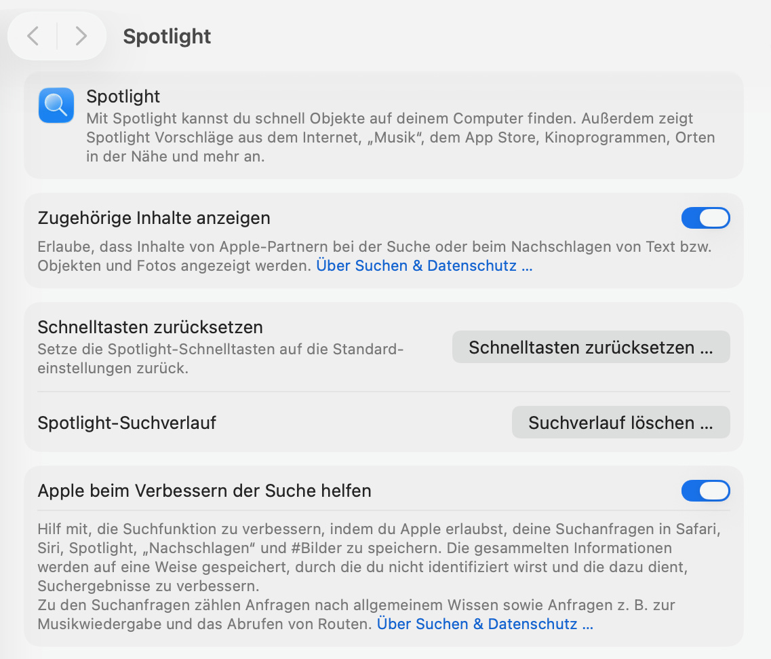The image size is (771, 659).
Task: Open 'Über Suchen & Datenschutz' link below Musikwiedergabe text
Action: [485, 624]
